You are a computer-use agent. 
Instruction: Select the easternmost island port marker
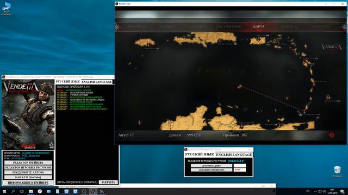pyautogui.click(x=328, y=97)
